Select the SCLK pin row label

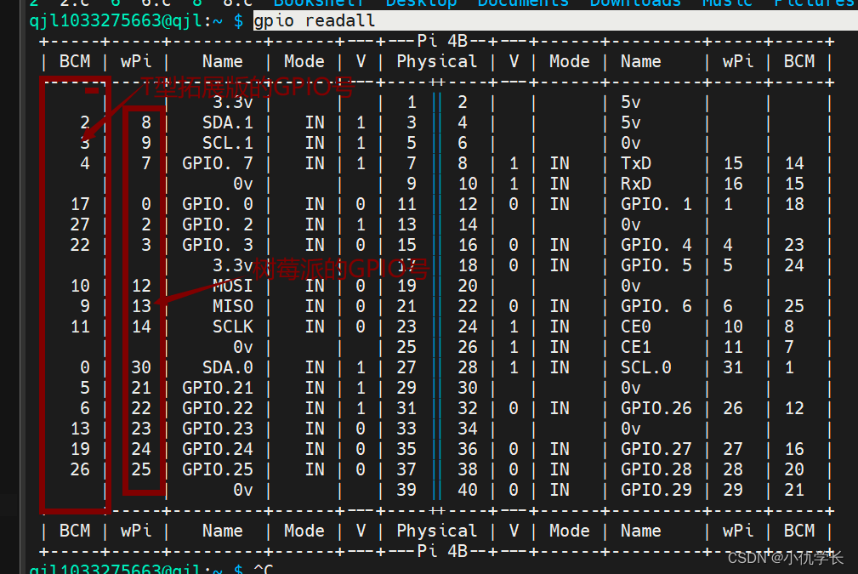point(231,326)
